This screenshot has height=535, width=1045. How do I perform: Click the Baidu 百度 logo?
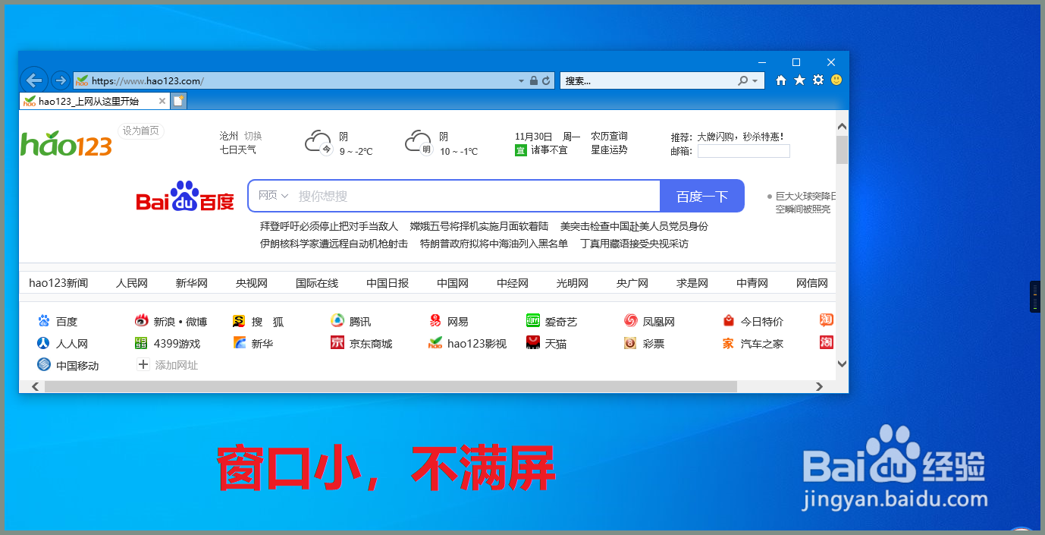click(185, 196)
